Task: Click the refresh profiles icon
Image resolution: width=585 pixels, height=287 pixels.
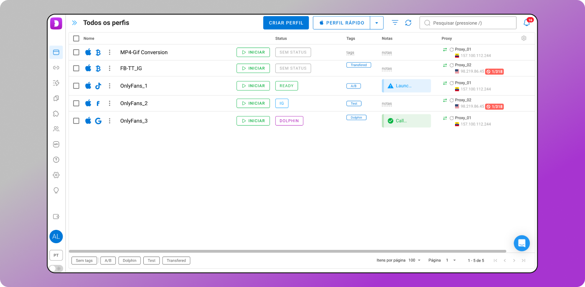Action: pos(408,23)
